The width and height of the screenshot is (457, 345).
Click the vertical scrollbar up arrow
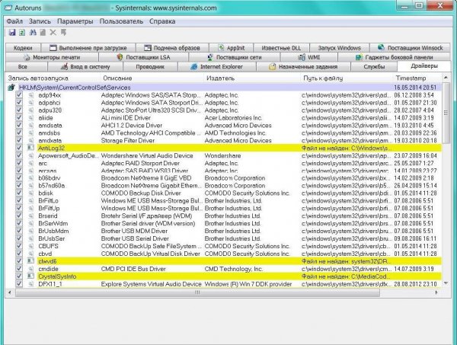click(446, 78)
